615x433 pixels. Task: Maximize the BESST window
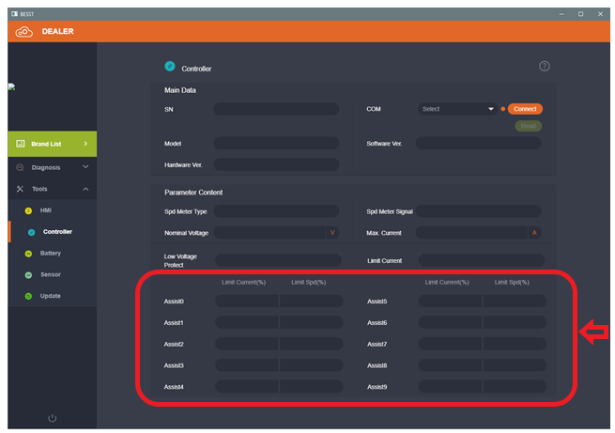(x=580, y=14)
